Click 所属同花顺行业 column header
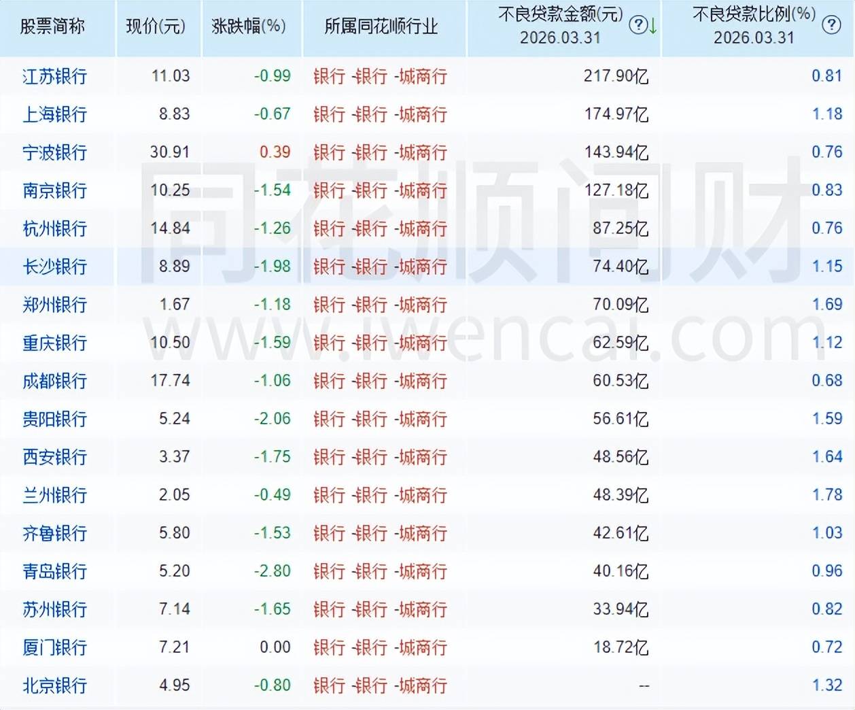This screenshot has height=710, width=855. coord(381,27)
